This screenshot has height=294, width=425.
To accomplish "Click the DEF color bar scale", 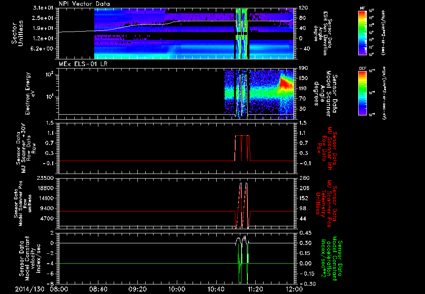I will point(363,93).
